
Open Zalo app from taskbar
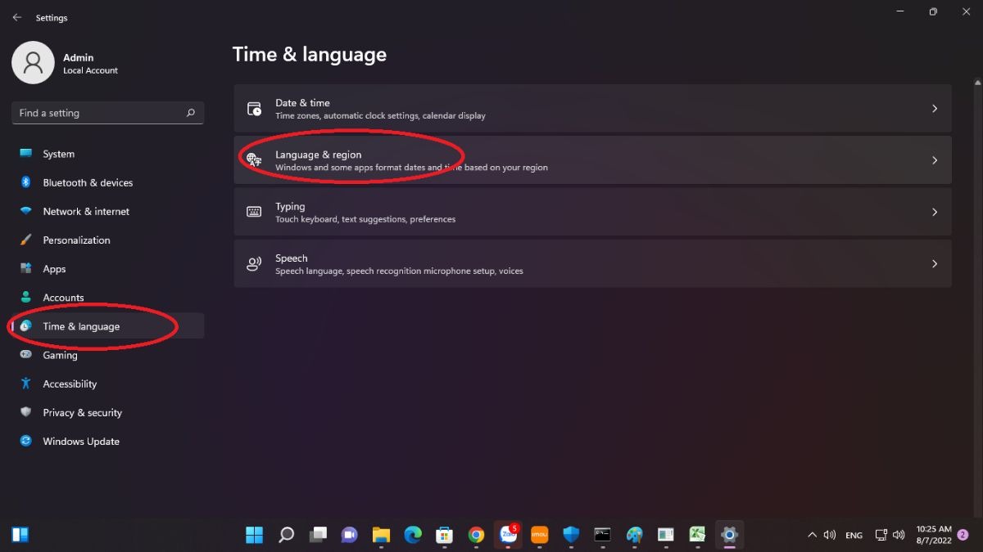tap(509, 534)
